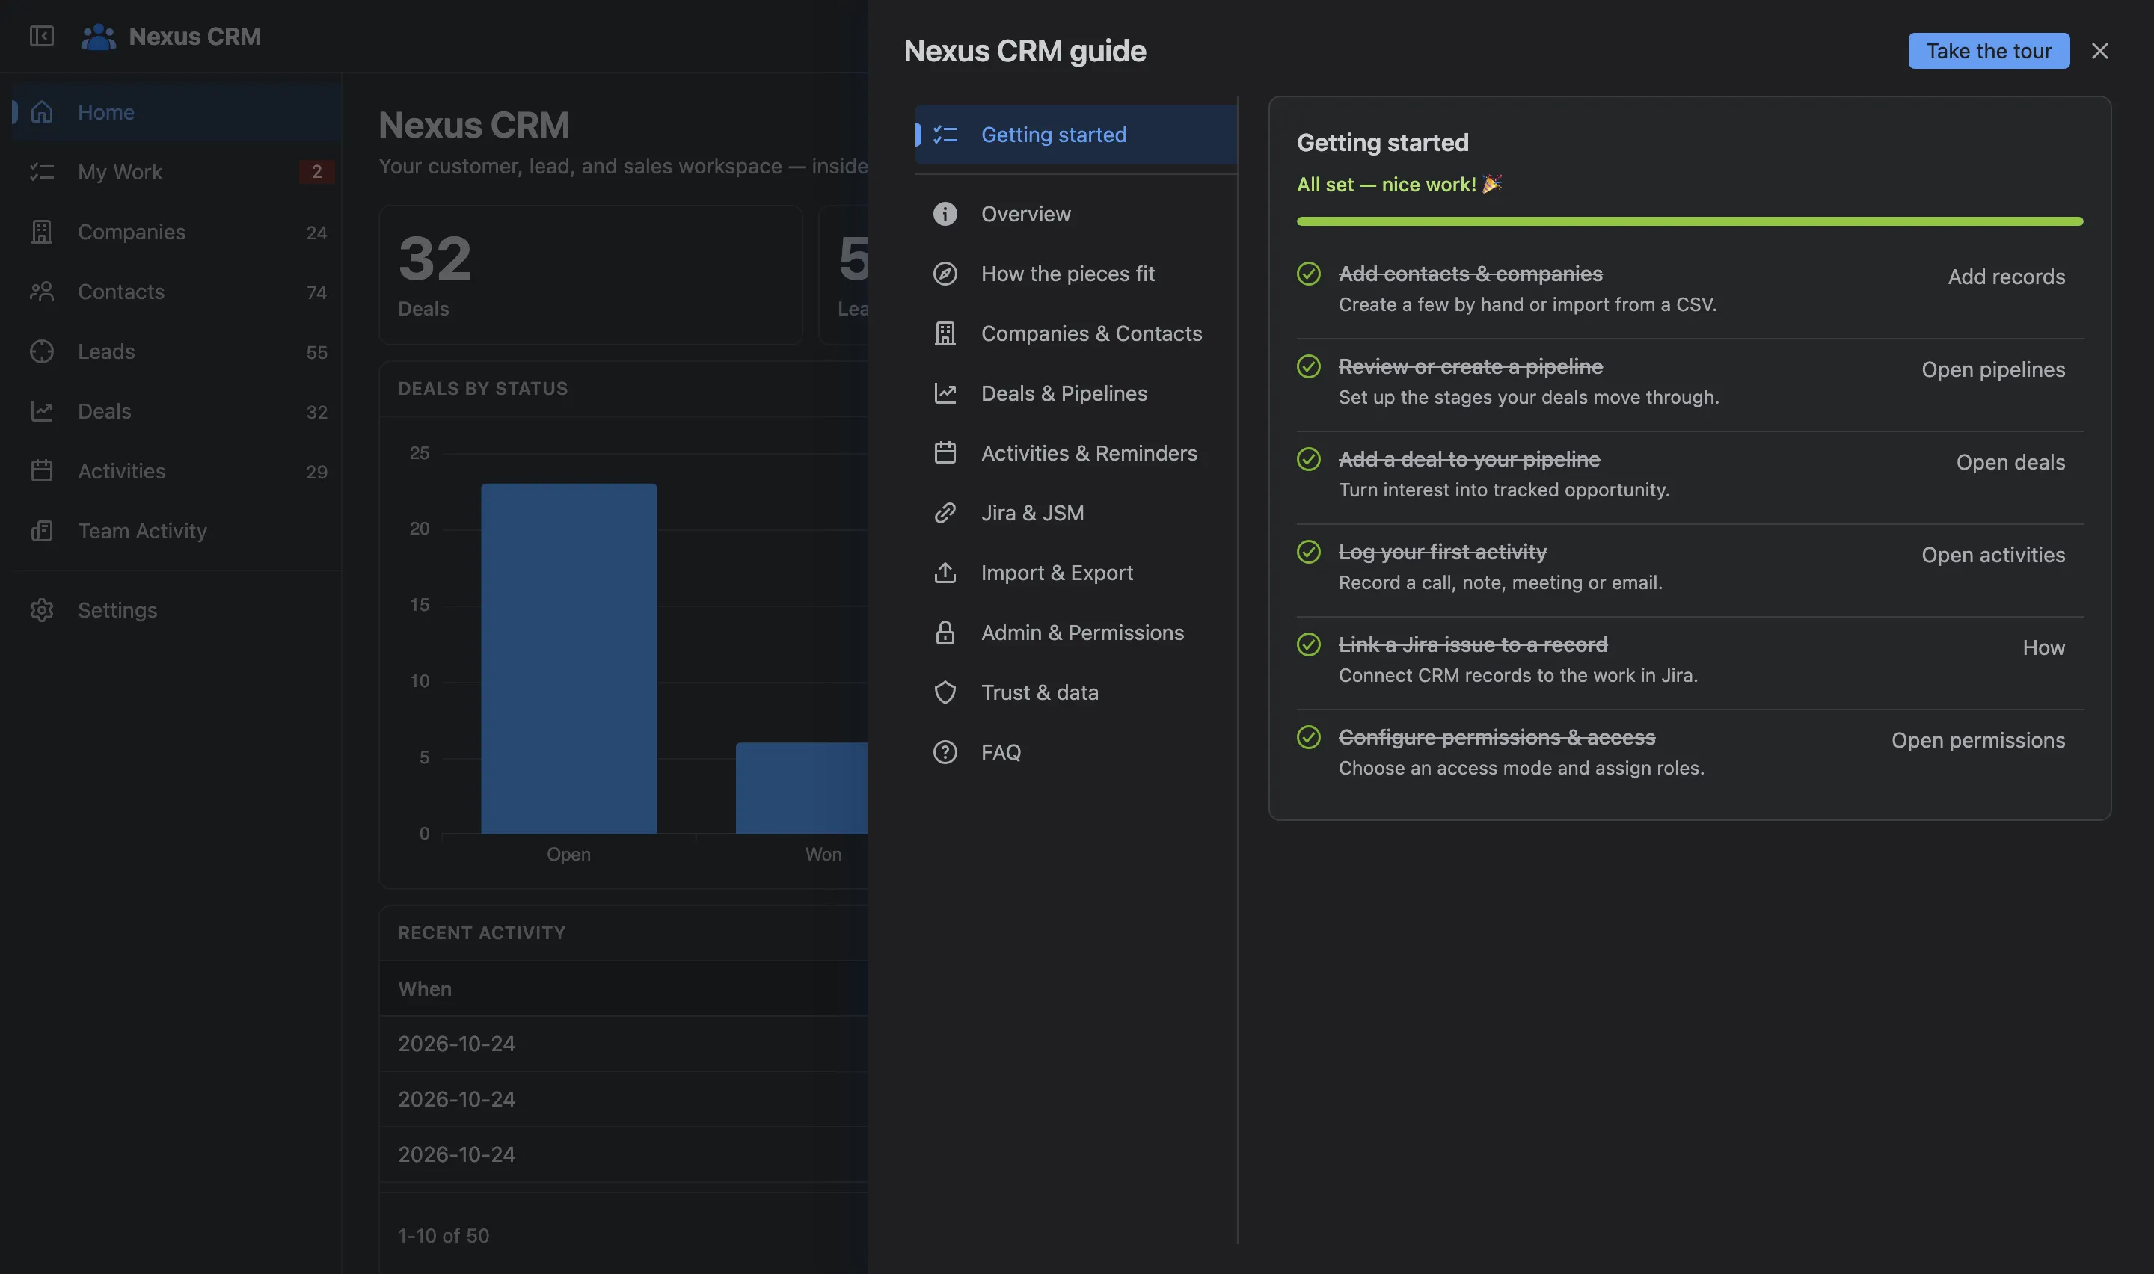This screenshot has width=2154, height=1274.
Task: Click the Team Activity icon in sidebar
Action: pos(41,531)
